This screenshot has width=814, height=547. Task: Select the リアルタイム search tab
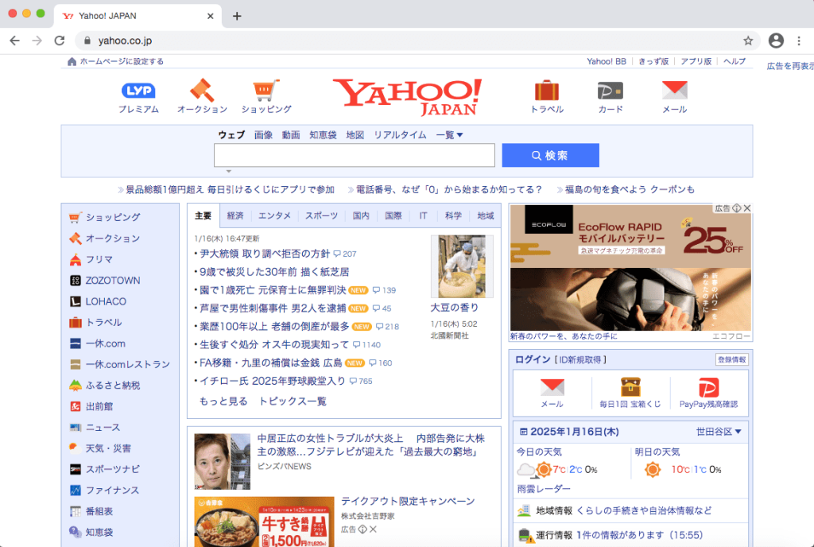[x=400, y=135]
